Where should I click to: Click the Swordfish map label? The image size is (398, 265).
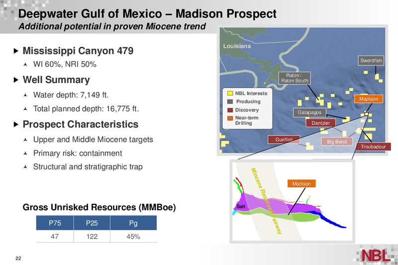tap(371, 61)
